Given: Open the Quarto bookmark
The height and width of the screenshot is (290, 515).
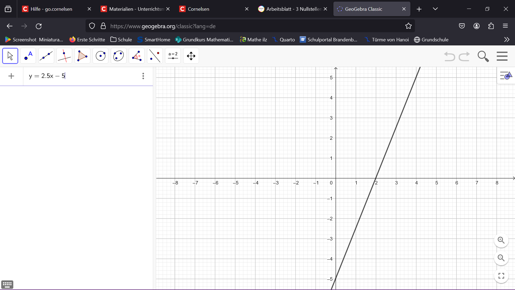Looking at the screenshot, I should [x=284, y=40].
